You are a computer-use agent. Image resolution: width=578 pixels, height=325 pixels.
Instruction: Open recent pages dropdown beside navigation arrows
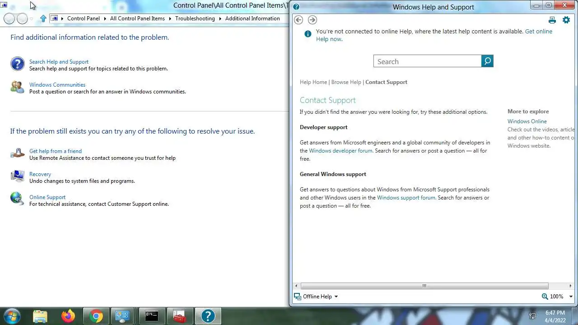31,19
